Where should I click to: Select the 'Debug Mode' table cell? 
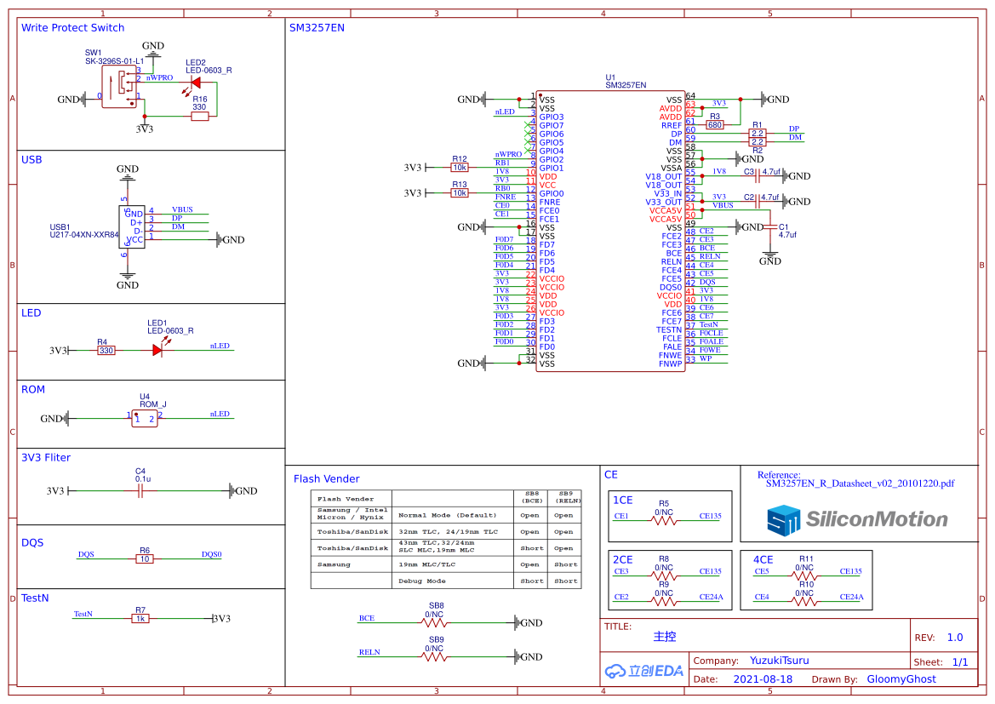click(x=453, y=581)
